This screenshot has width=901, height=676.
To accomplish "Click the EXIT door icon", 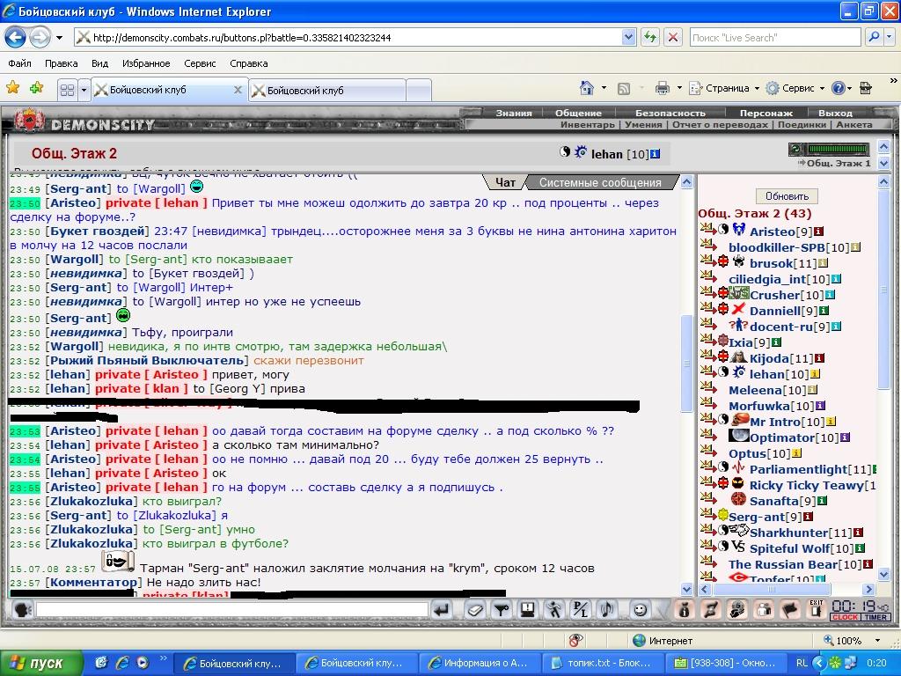I will click(816, 609).
